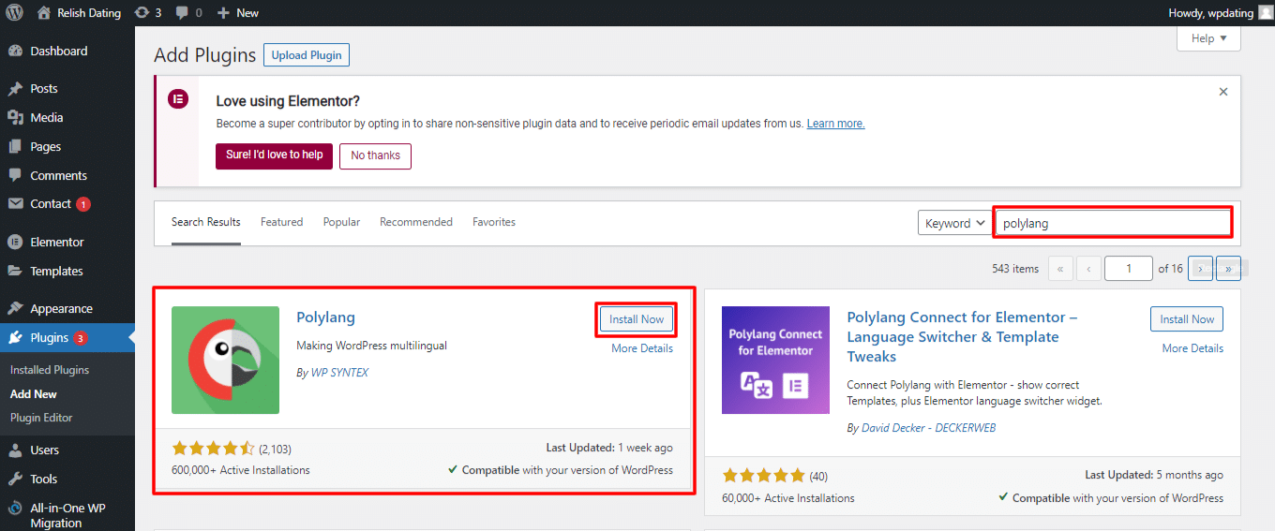Switch to the Featured tab
Image resolution: width=1275 pixels, height=531 pixels.
(282, 223)
